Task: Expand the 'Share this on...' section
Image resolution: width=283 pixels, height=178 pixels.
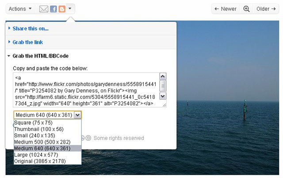Action: [31, 29]
